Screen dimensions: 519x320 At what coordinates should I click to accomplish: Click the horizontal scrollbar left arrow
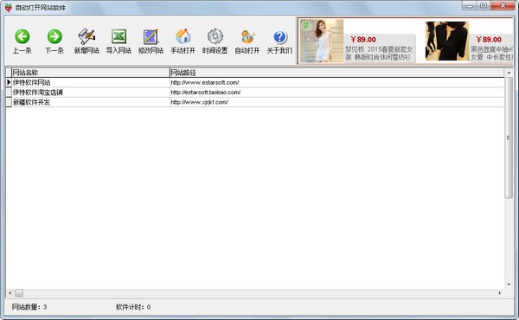tap(10, 293)
